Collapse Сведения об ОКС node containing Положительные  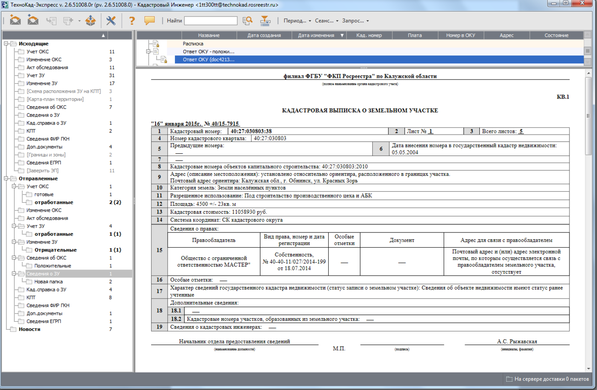click(x=14, y=258)
